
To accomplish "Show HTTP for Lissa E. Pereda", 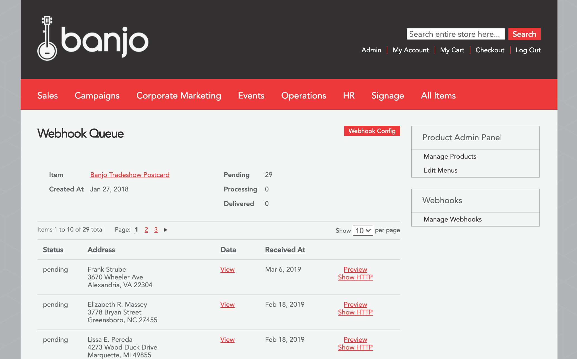I will [x=355, y=347].
